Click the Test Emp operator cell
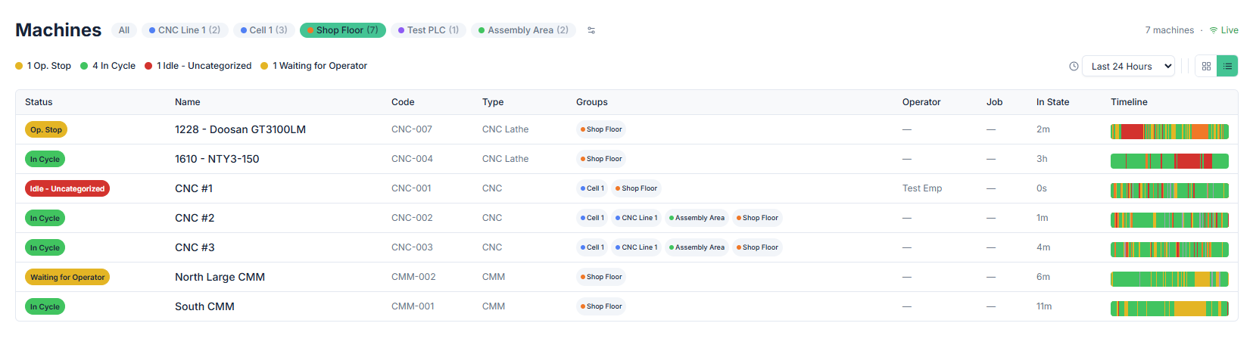Viewport: 1253px width, 348px height. coord(922,188)
